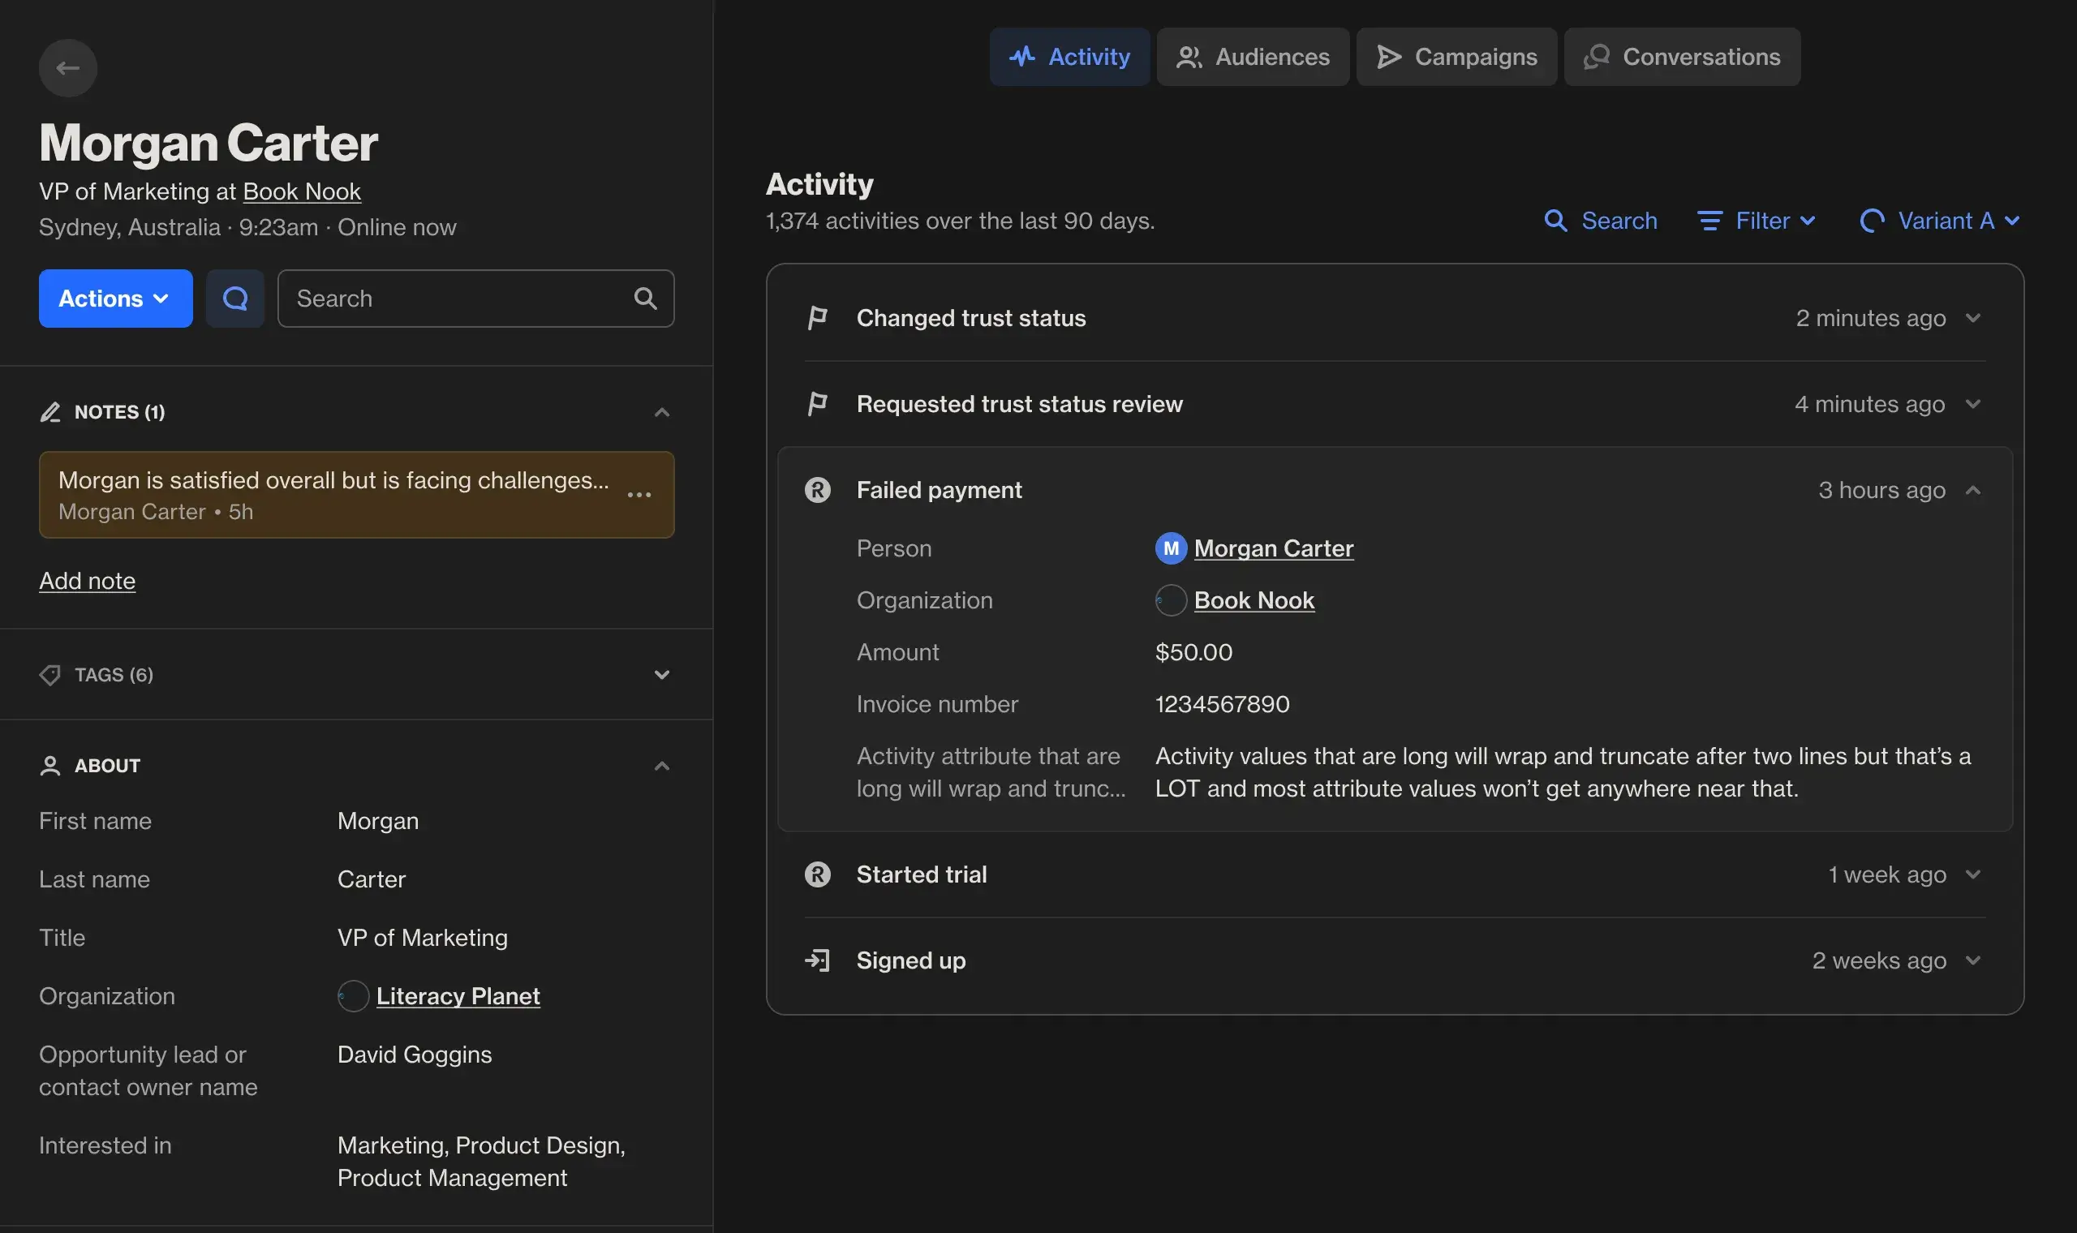2077x1233 pixels.
Task: Click the magnifier icon in search field
Action: [645, 299]
